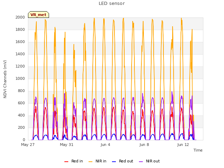The image size is (224, 168).
Task: Click the red Red in legend swatch
Action: [x=66, y=162]
